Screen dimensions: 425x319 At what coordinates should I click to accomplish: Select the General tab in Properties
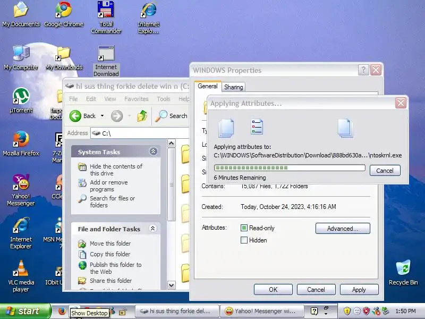coord(208,86)
